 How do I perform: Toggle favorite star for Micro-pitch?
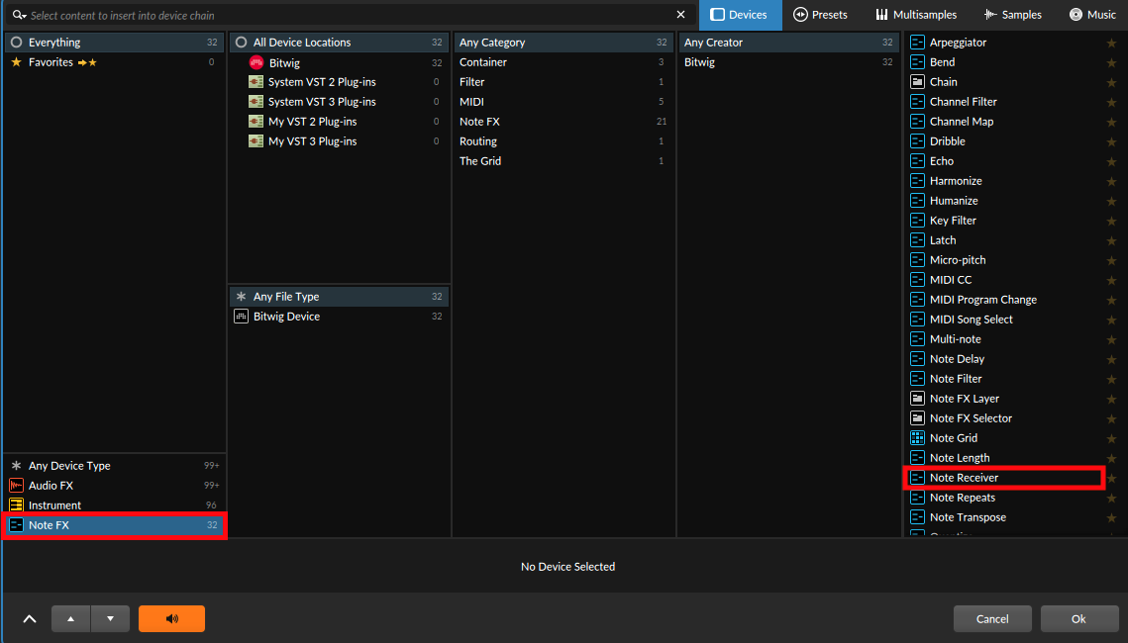1111,260
